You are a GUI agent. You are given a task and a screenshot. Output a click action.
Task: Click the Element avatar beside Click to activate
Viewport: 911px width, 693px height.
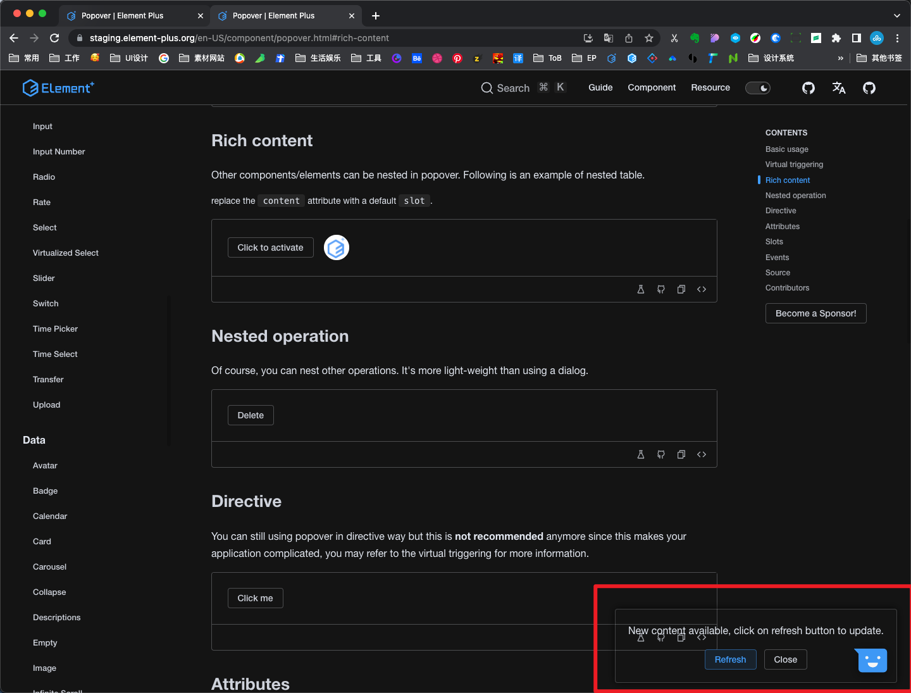coord(337,247)
